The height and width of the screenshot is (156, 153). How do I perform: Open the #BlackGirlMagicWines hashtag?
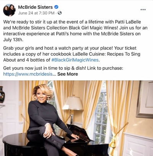[x=75, y=60]
